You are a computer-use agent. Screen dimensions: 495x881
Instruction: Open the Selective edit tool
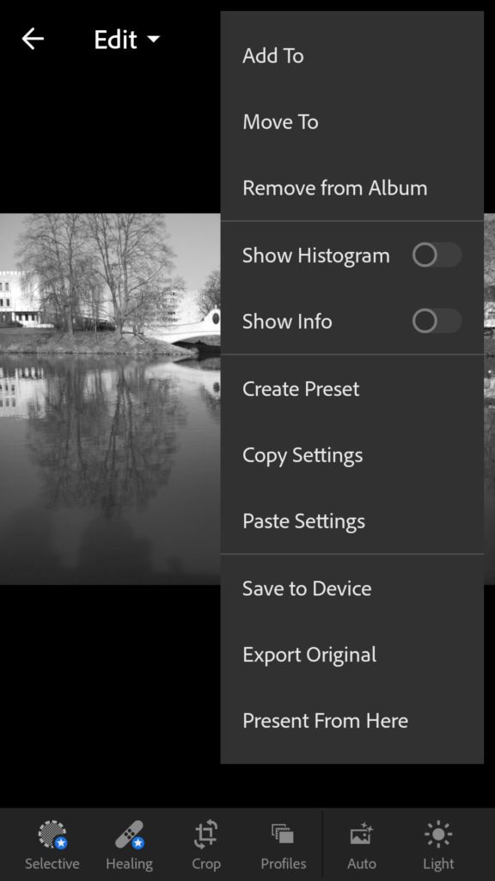[x=52, y=845]
